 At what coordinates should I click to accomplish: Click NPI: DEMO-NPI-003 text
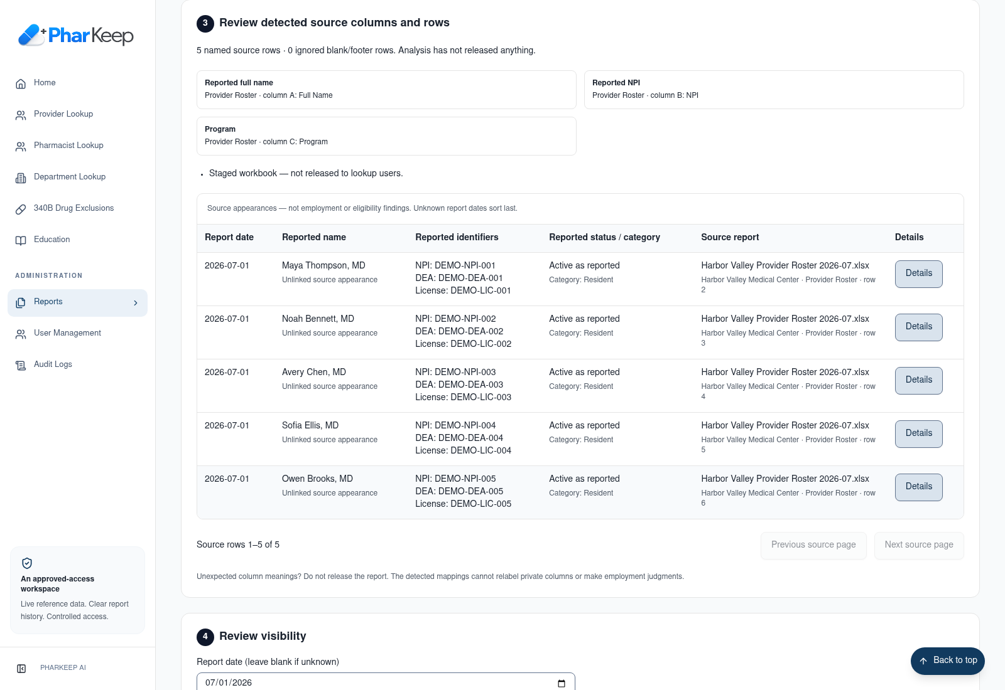pos(455,372)
